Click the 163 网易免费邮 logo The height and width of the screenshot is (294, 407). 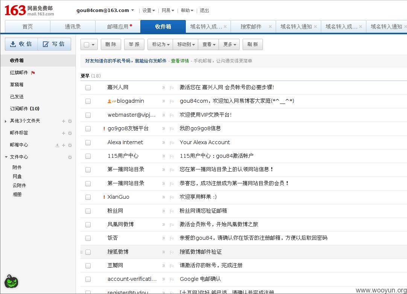point(29,11)
